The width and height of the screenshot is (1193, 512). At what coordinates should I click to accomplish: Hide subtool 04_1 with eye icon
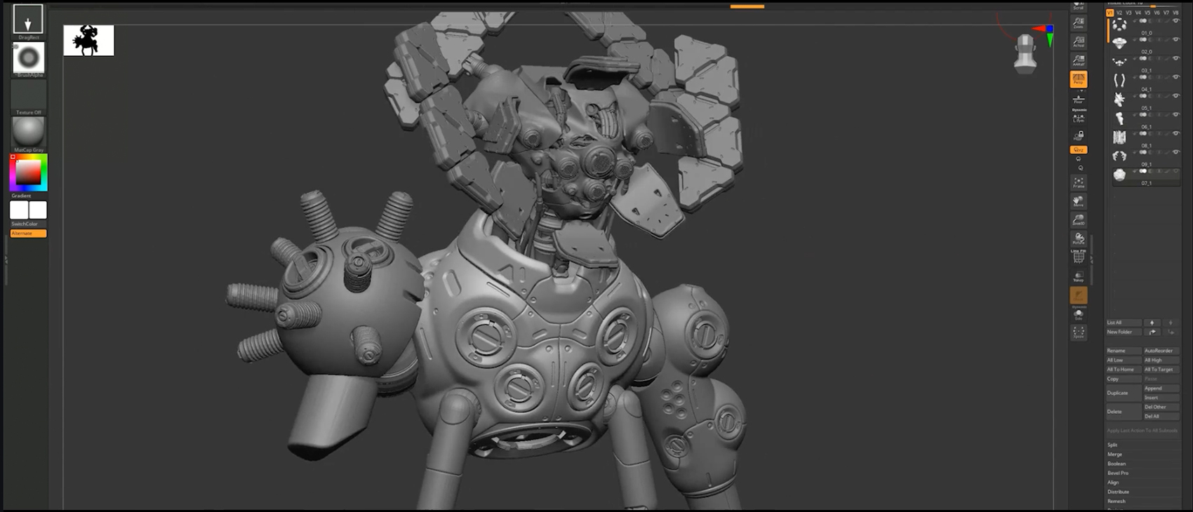click(x=1176, y=77)
